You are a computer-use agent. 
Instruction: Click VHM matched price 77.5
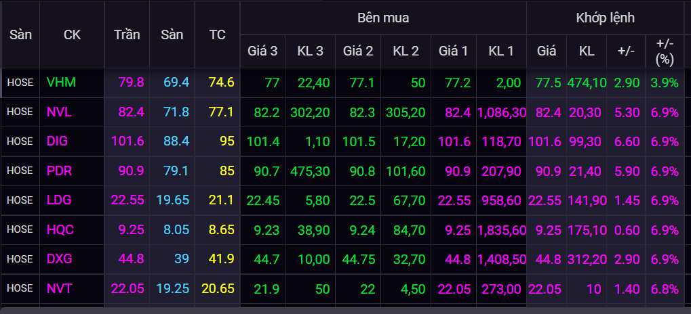point(548,83)
